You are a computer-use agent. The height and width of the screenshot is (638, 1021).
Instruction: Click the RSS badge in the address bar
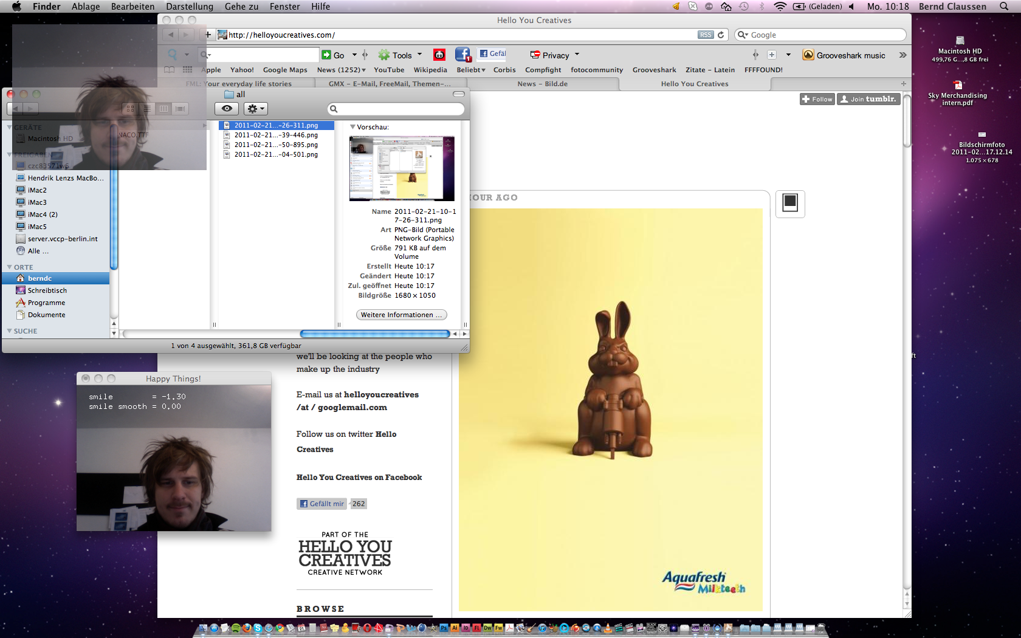click(705, 35)
